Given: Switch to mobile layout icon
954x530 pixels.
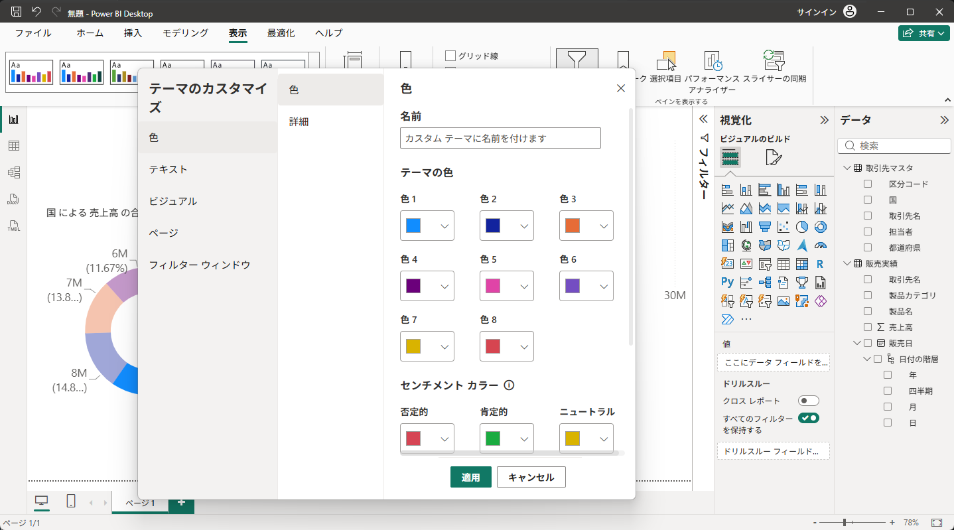Looking at the screenshot, I should point(71,501).
